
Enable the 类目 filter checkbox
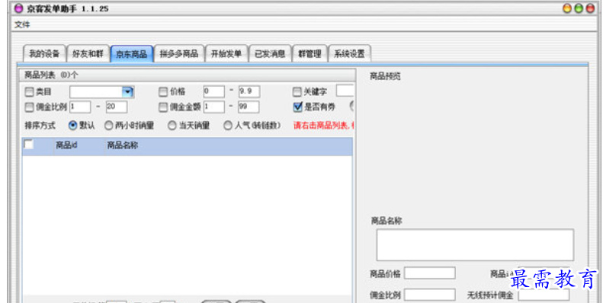click(x=29, y=92)
